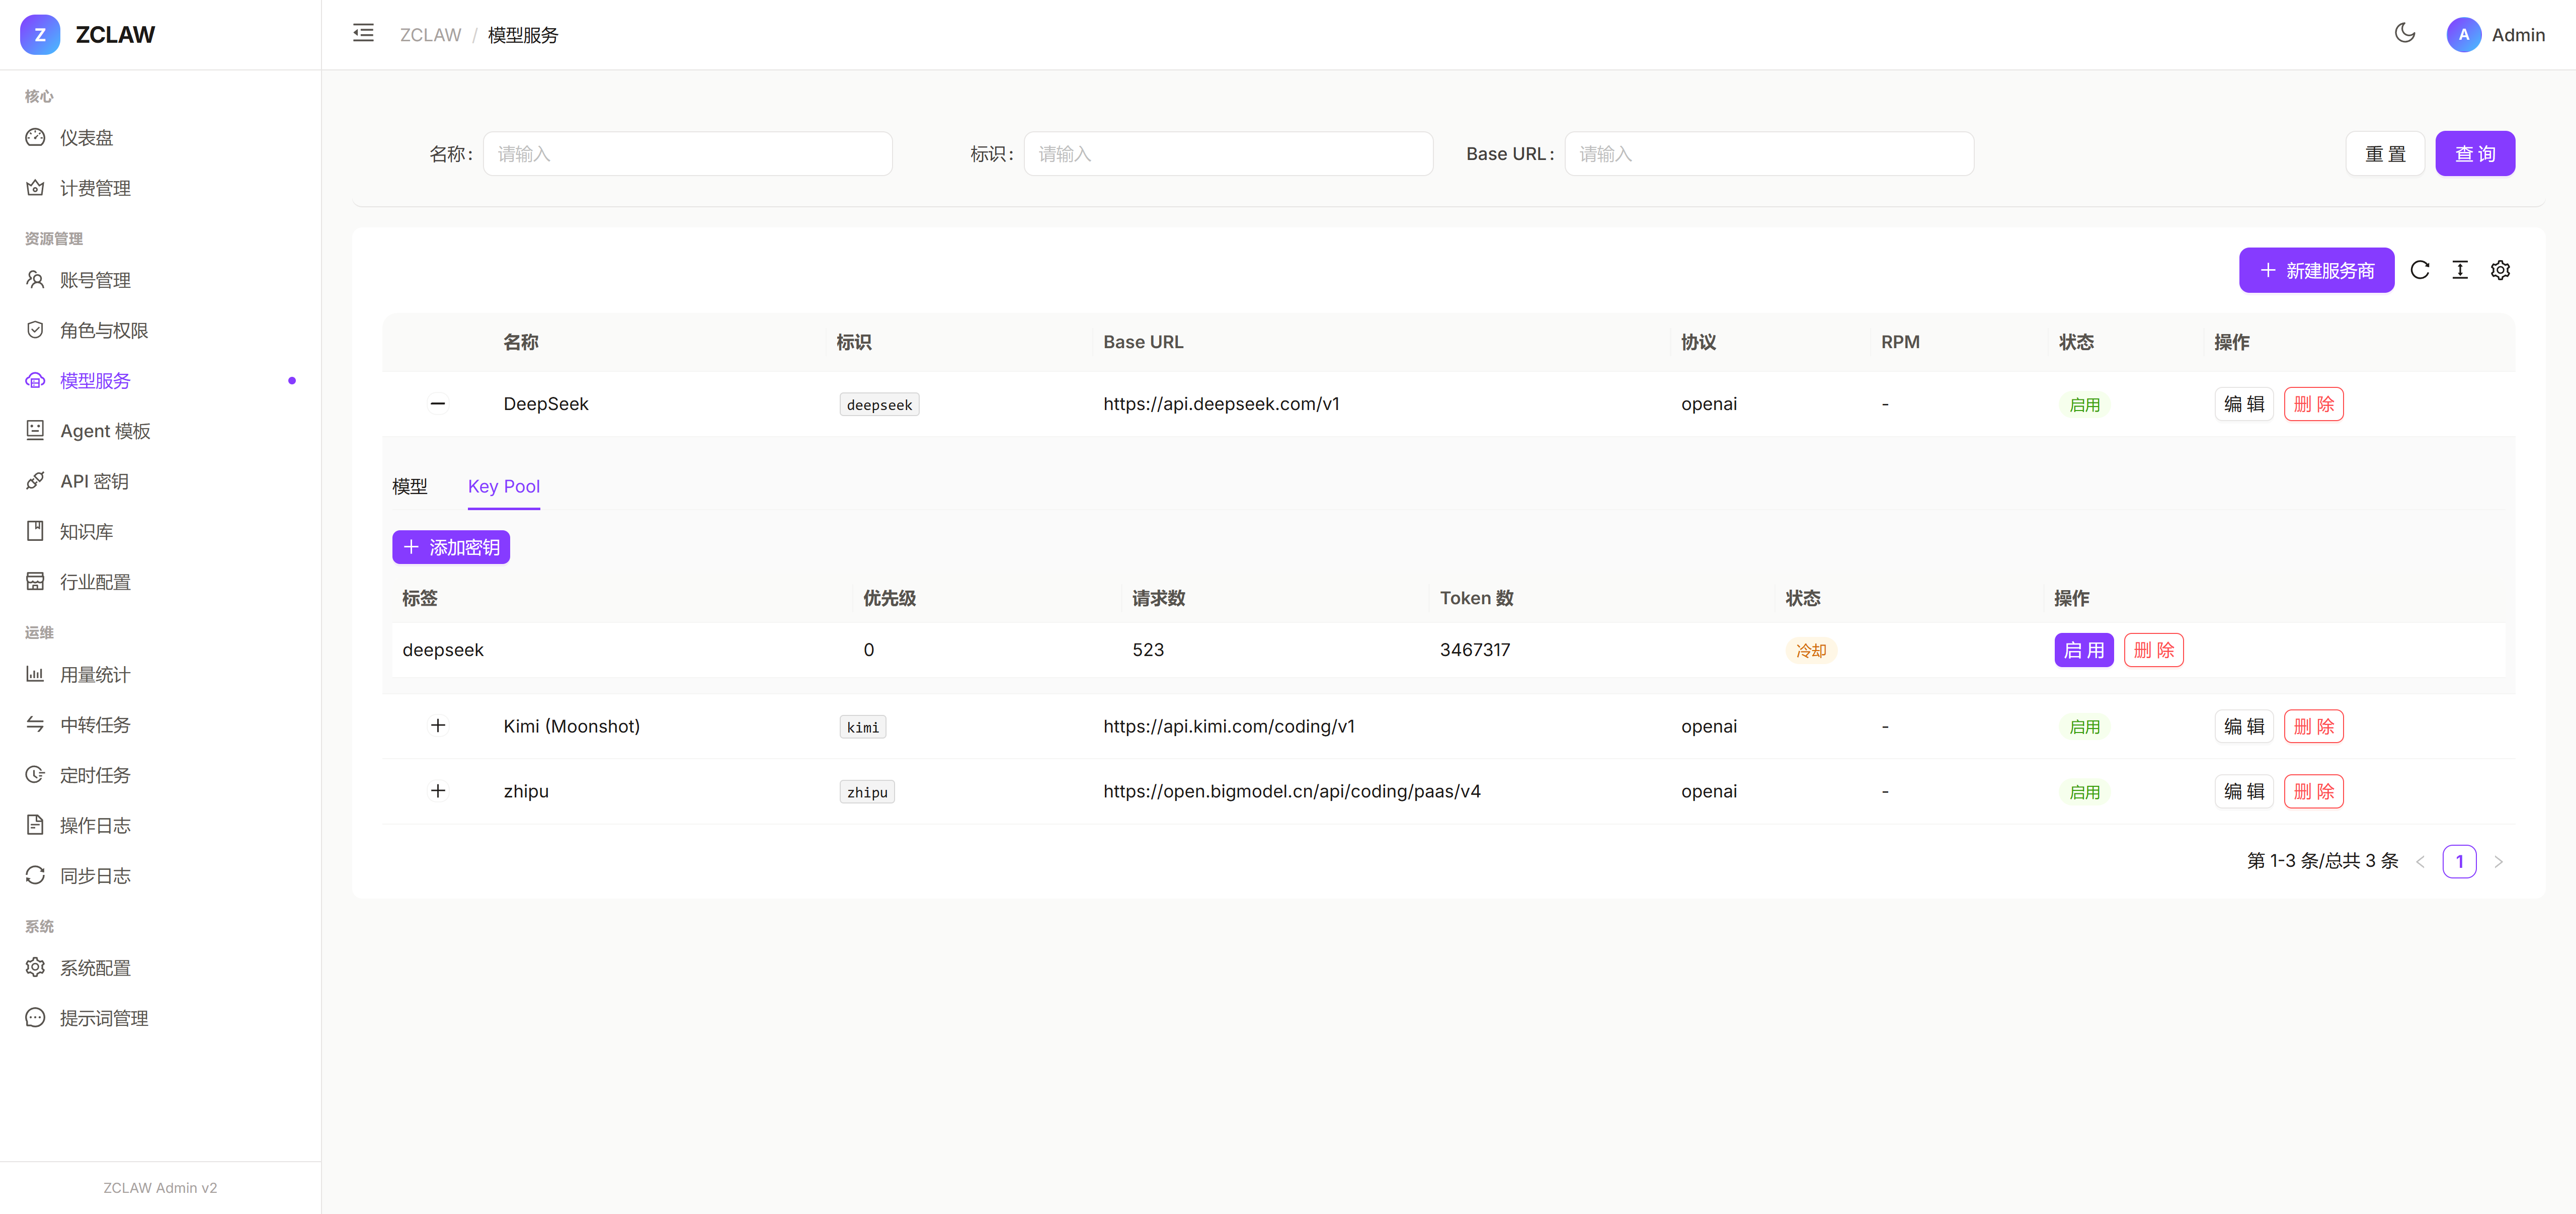Switch to the 模型 tab
This screenshot has width=2576, height=1214.
point(410,486)
